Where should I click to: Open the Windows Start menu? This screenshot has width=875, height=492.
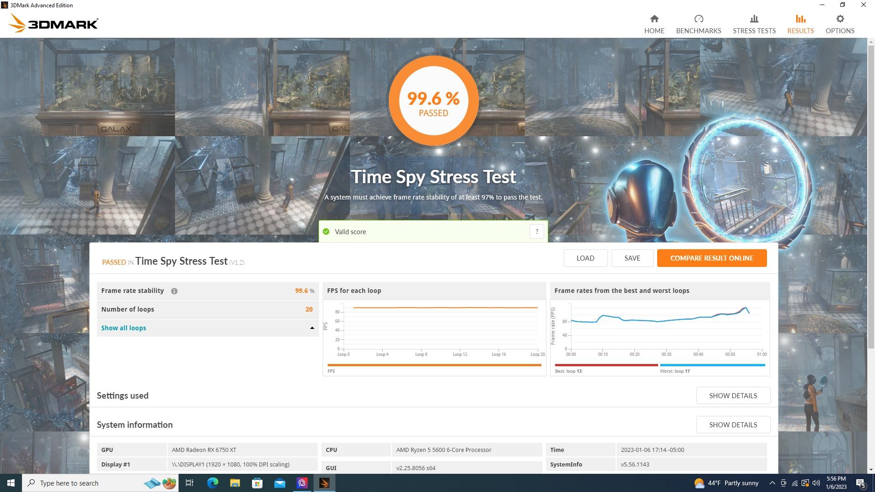11,483
